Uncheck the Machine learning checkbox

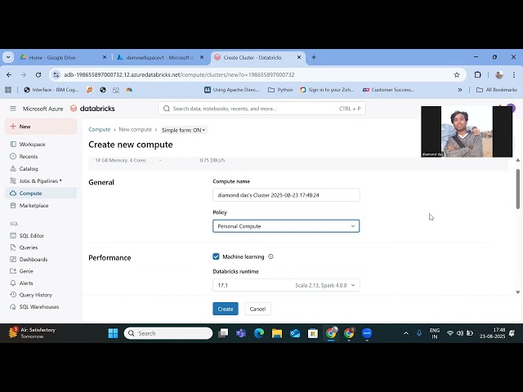[x=216, y=256]
